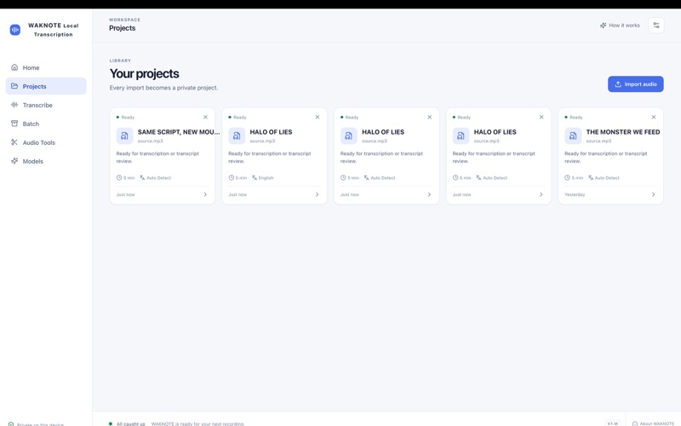Click the language icon on SAME SCRIPT card
Image resolution: width=681 pixels, height=426 pixels.
[142, 177]
